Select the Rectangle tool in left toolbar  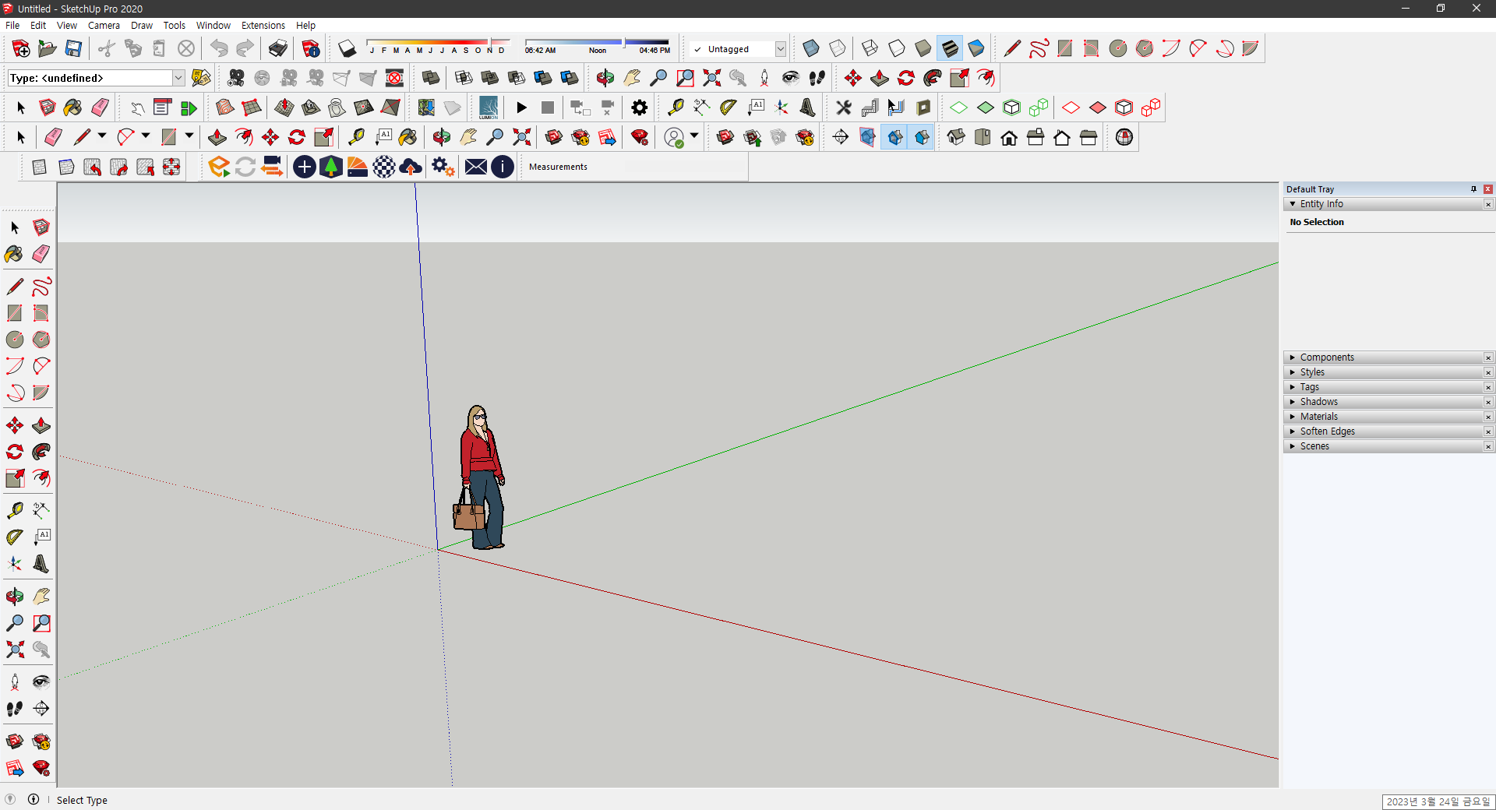tap(14, 313)
